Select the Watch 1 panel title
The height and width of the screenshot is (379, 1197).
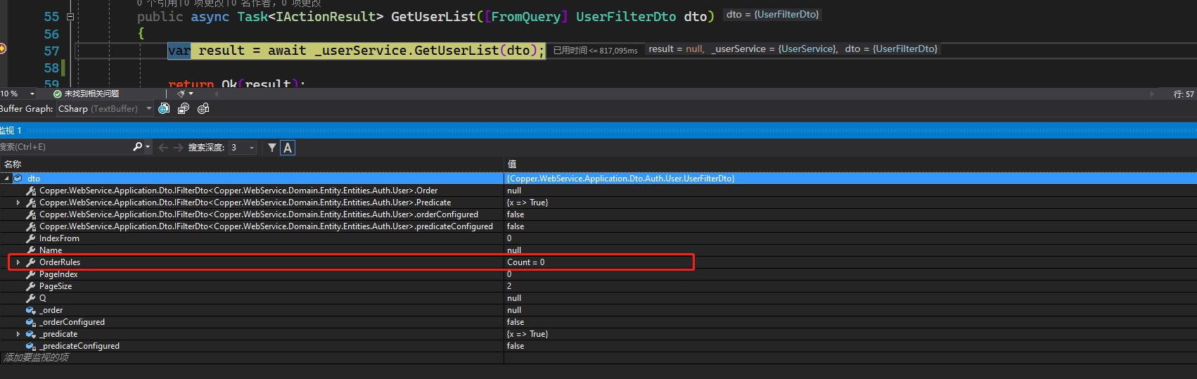tap(11, 131)
